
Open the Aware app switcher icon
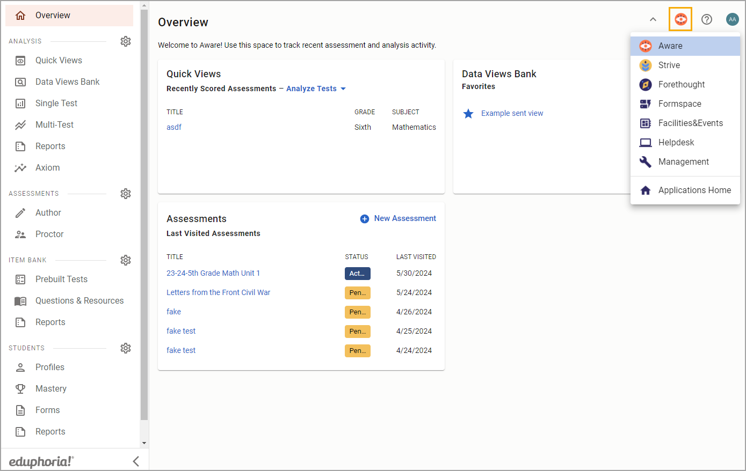680,19
